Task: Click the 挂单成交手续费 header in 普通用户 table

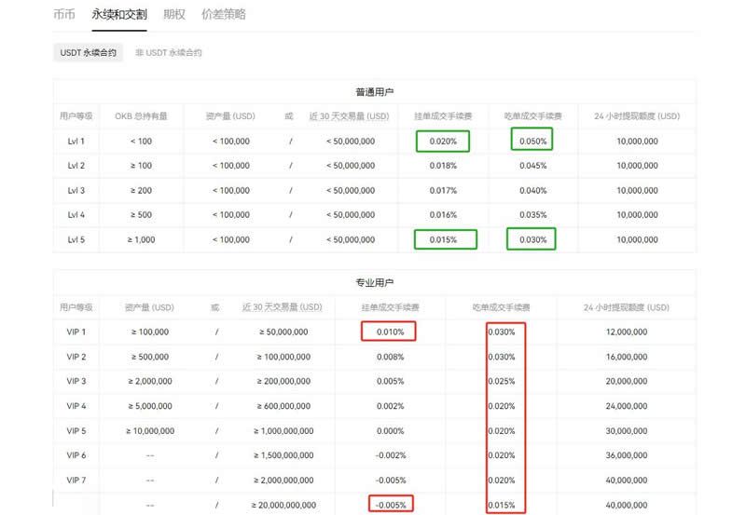Action: coord(443,116)
